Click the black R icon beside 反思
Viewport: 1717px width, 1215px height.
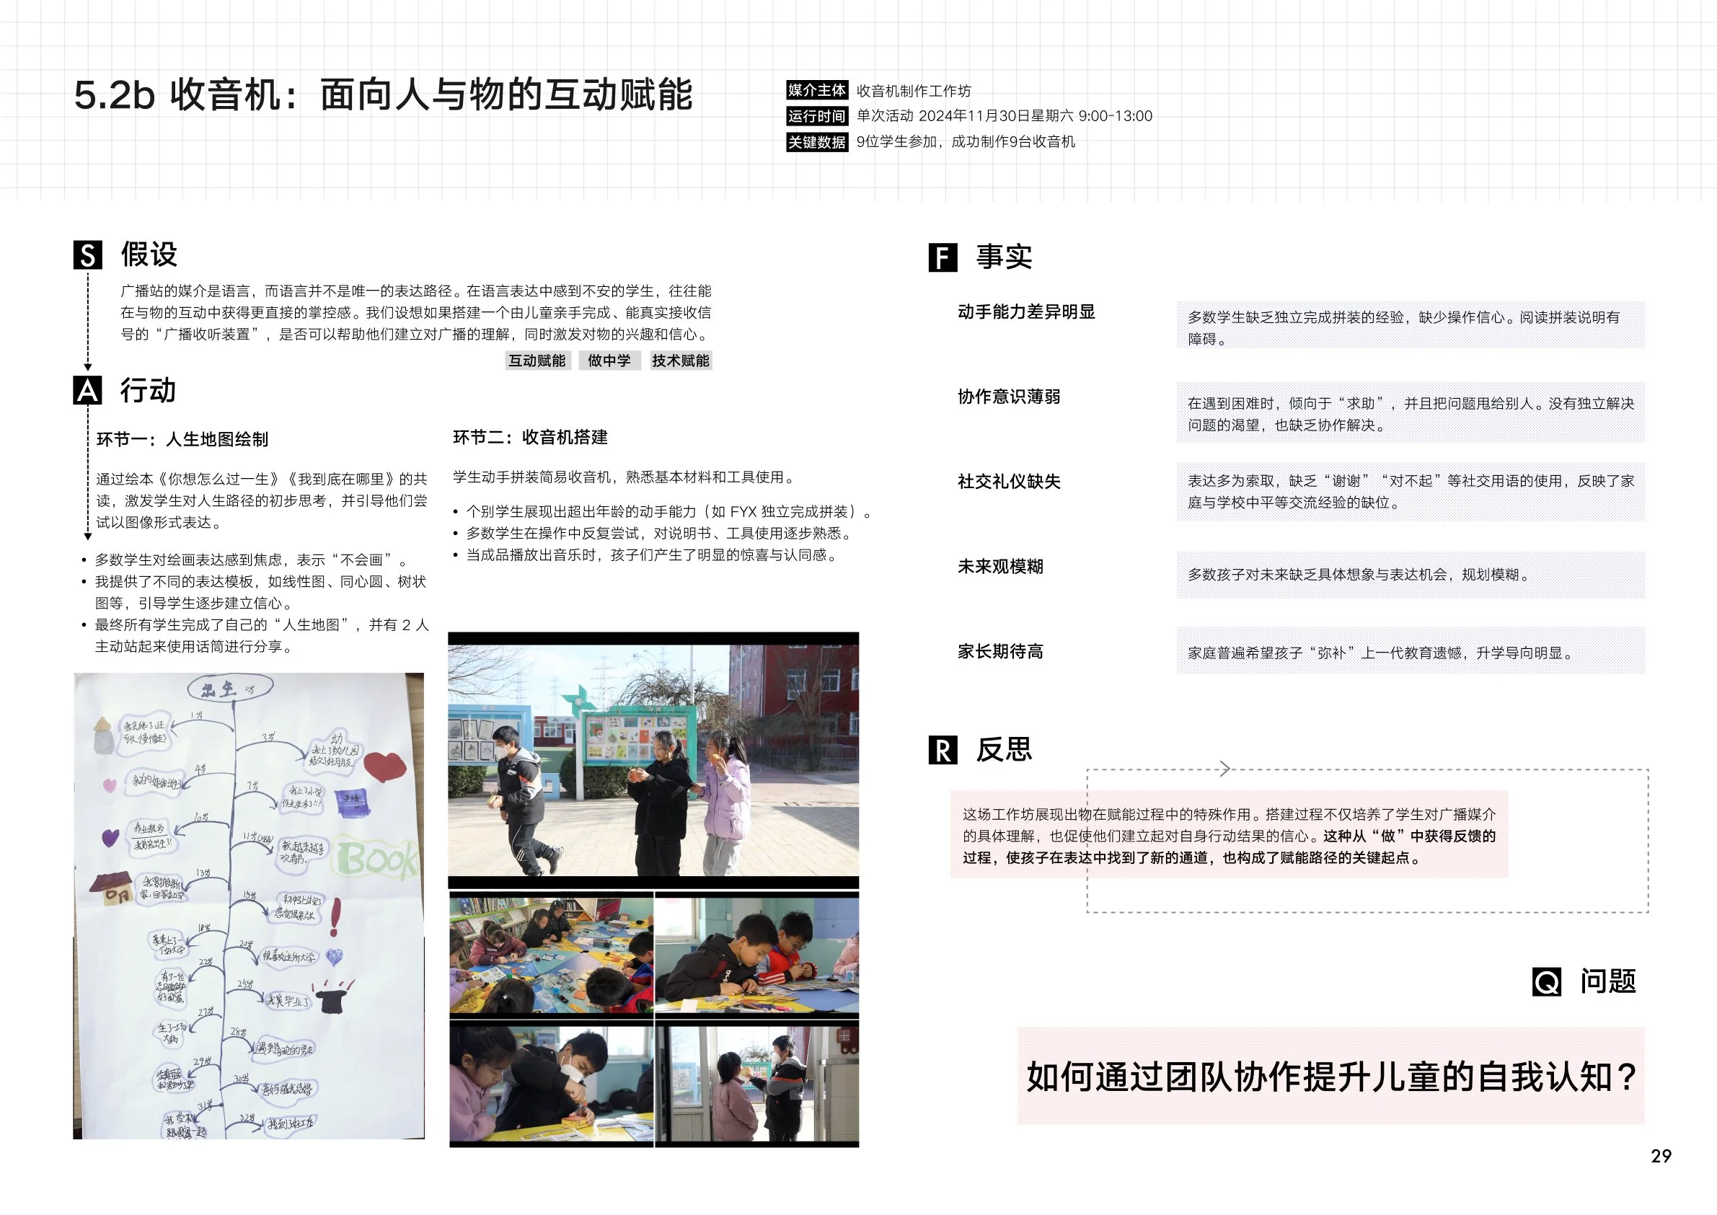click(x=943, y=750)
